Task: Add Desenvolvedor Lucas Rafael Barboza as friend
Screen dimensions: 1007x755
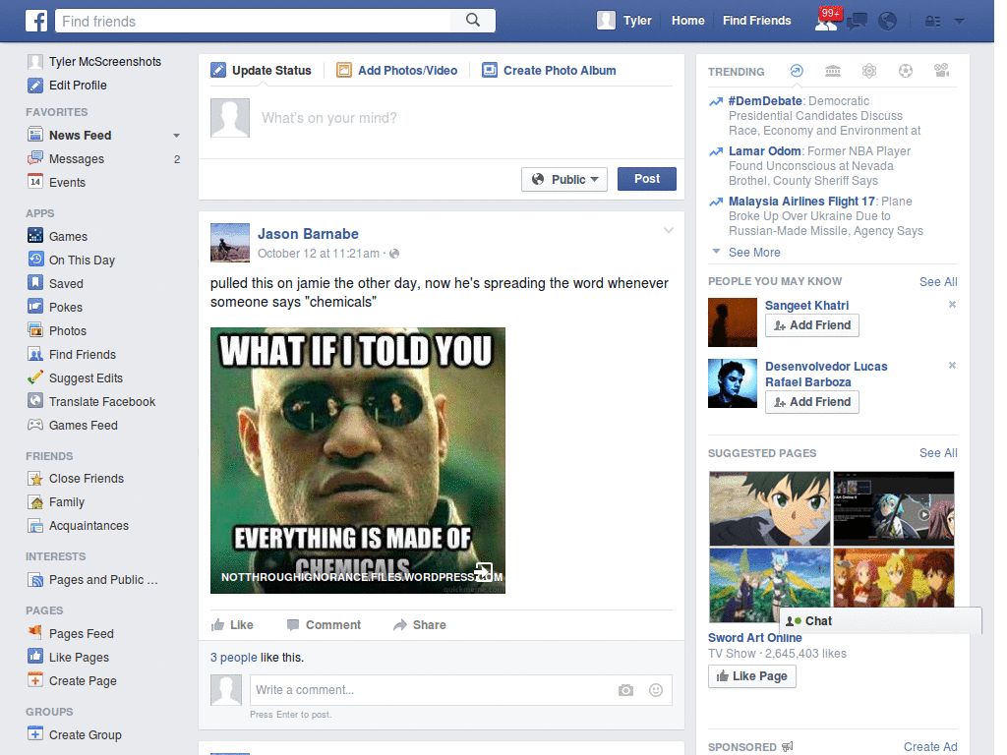Action: tap(811, 402)
